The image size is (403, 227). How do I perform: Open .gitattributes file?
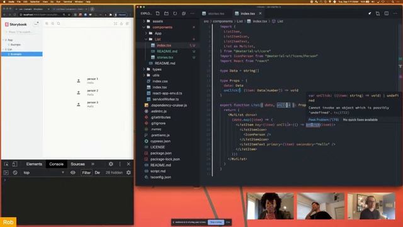[x=161, y=117]
